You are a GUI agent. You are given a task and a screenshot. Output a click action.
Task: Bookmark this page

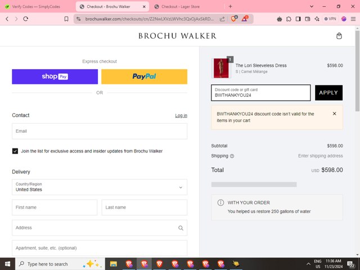pyautogui.click(x=66, y=19)
